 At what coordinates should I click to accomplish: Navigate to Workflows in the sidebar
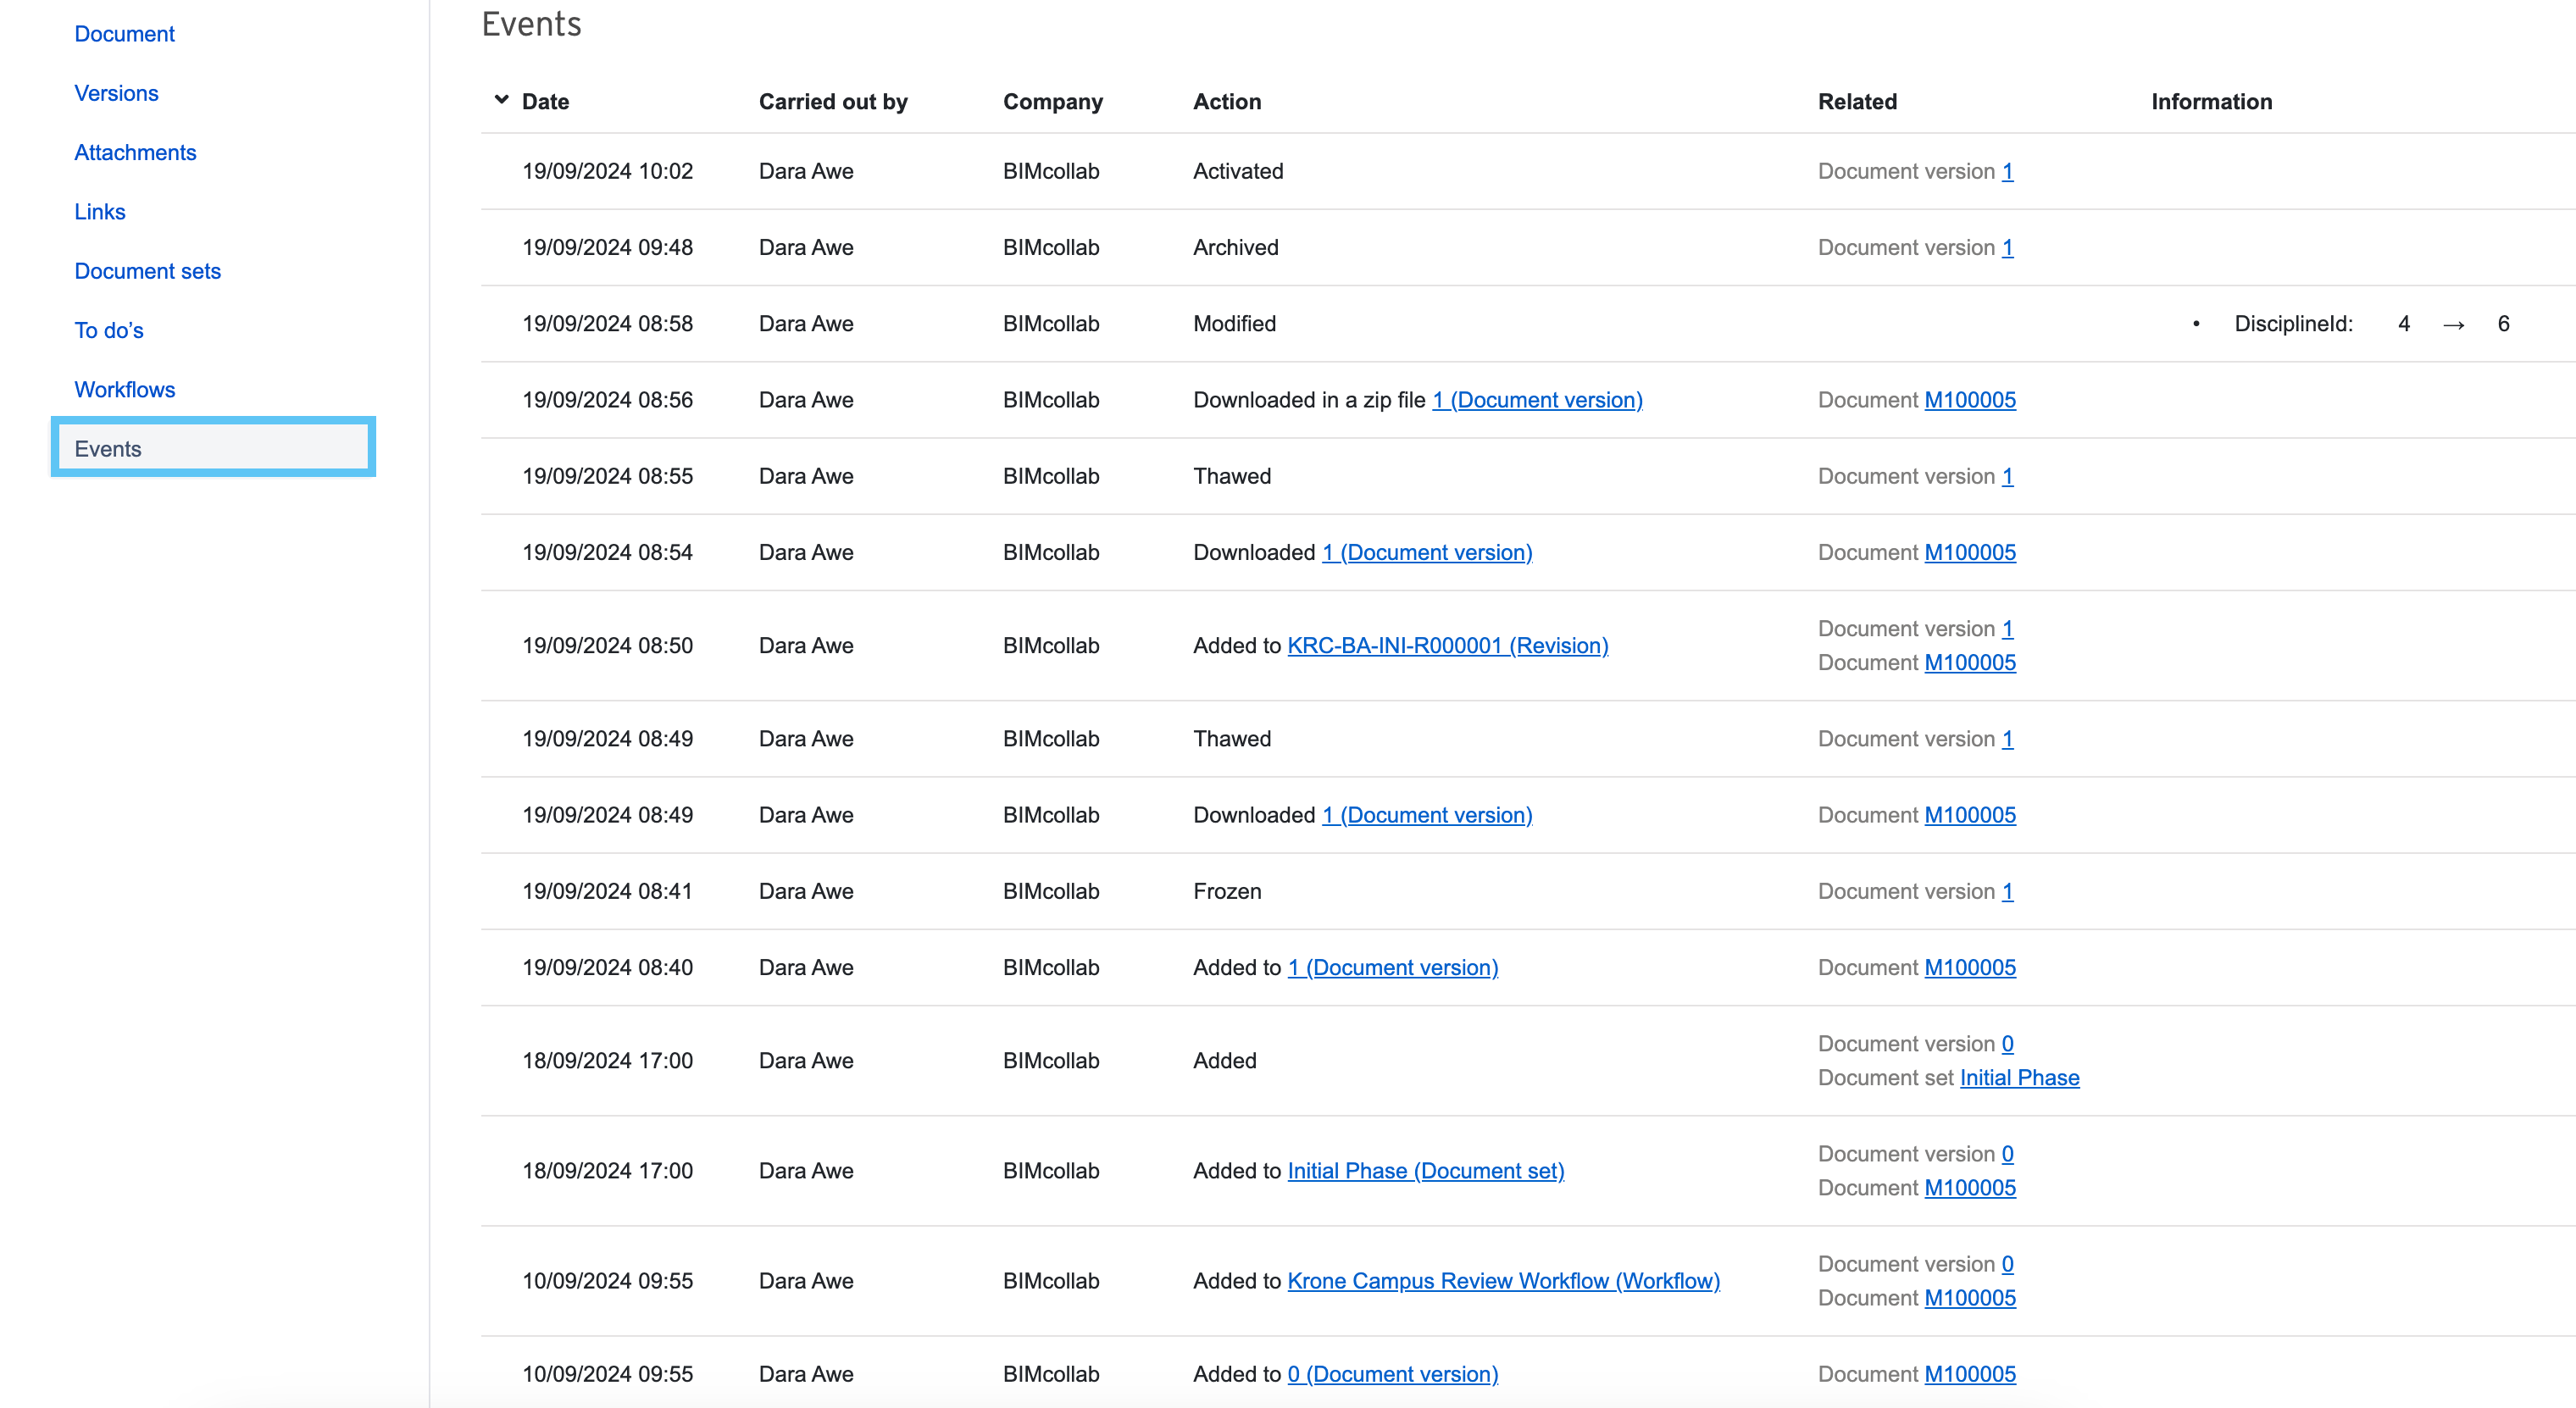pyautogui.click(x=125, y=390)
